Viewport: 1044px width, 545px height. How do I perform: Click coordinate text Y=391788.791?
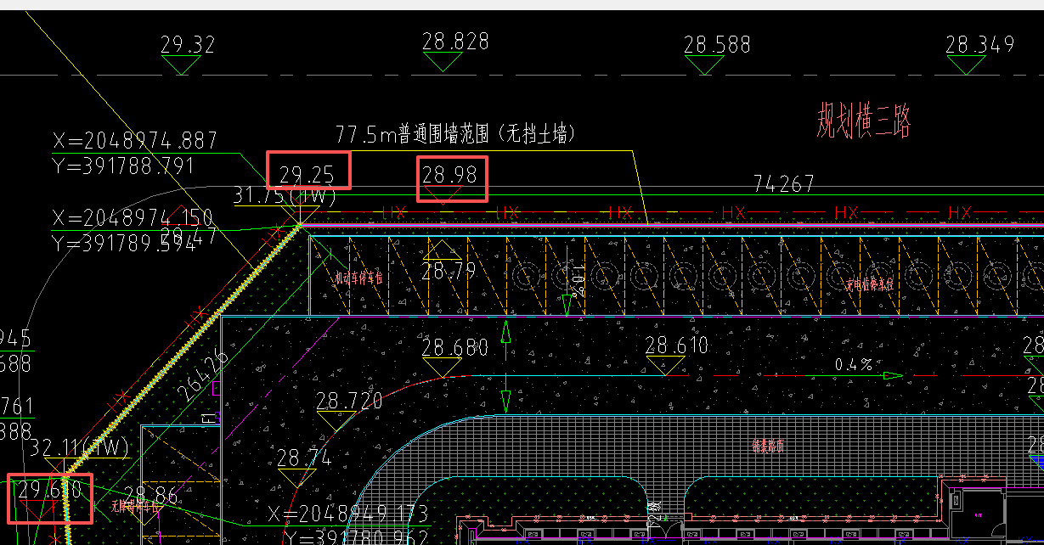tap(123, 166)
